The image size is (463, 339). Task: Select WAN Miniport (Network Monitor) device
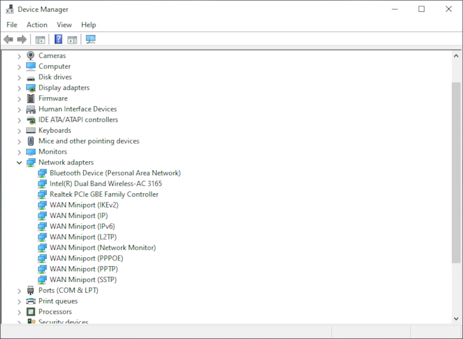click(102, 247)
